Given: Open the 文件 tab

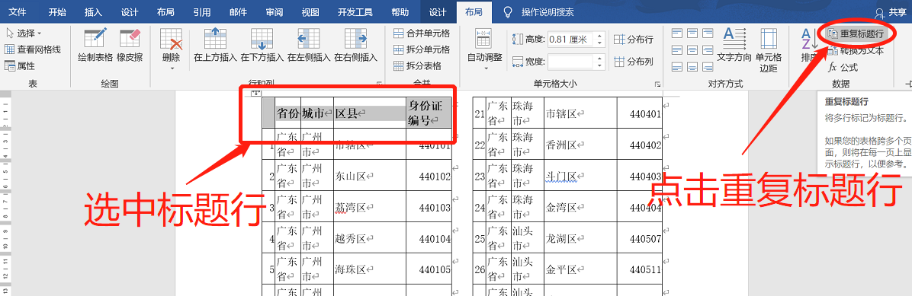Looking at the screenshot, I should click(18, 12).
